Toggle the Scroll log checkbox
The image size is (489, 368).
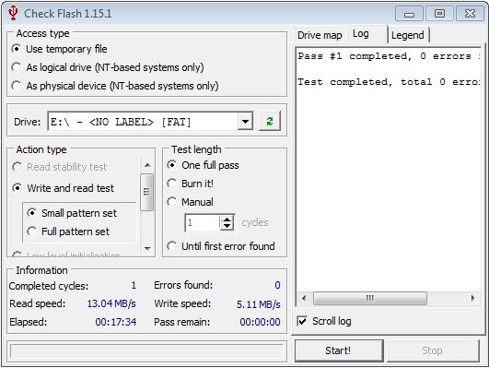[x=302, y=321]
